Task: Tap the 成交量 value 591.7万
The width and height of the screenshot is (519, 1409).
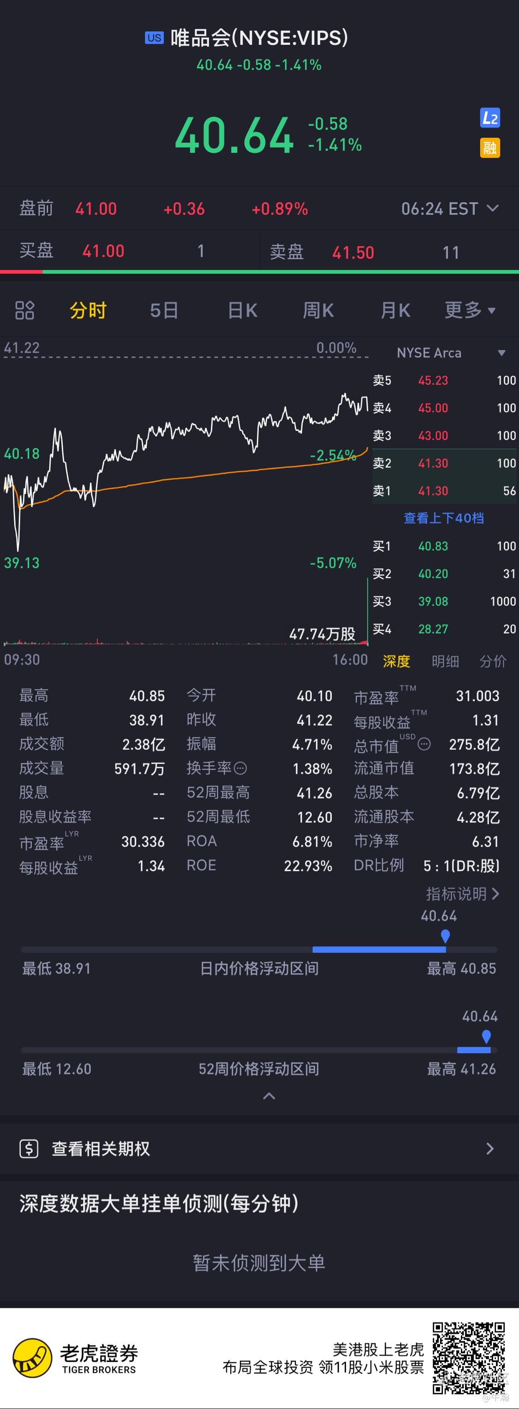Action: coord(139,769)
